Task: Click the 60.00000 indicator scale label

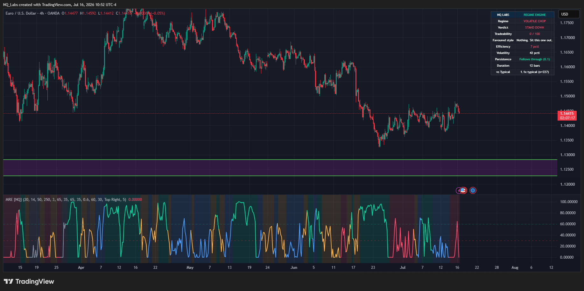Action: 568,224
